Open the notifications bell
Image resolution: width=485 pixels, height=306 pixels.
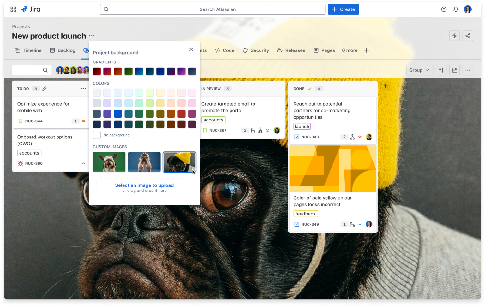point(456,9)
